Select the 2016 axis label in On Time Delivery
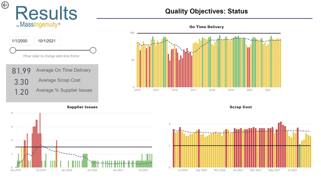321x183 pixels. pos(174,90)
